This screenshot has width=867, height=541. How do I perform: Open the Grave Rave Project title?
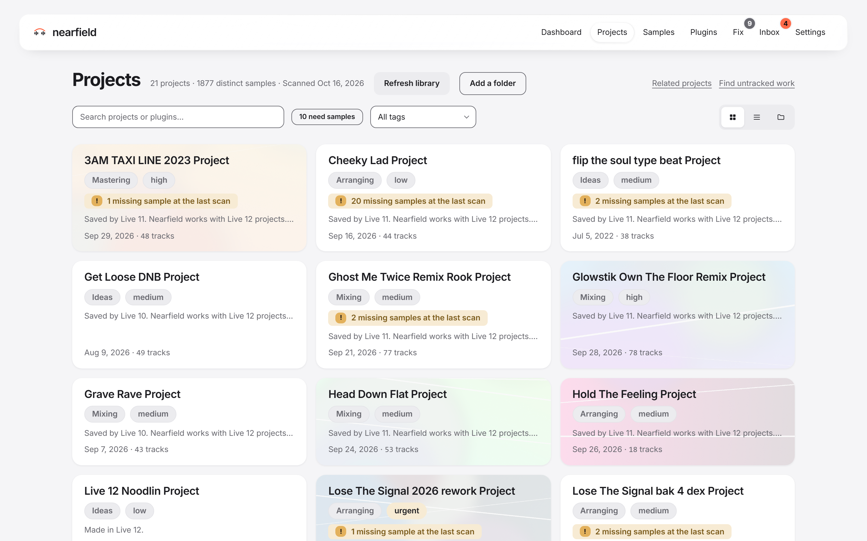[132, 394]
